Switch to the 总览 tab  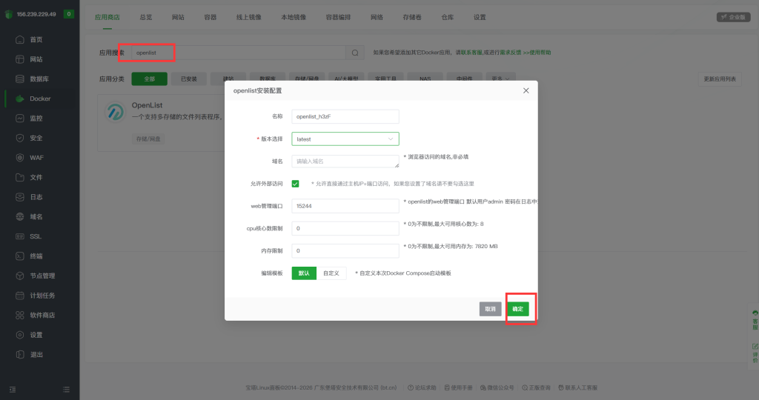(x=146, y=17)
